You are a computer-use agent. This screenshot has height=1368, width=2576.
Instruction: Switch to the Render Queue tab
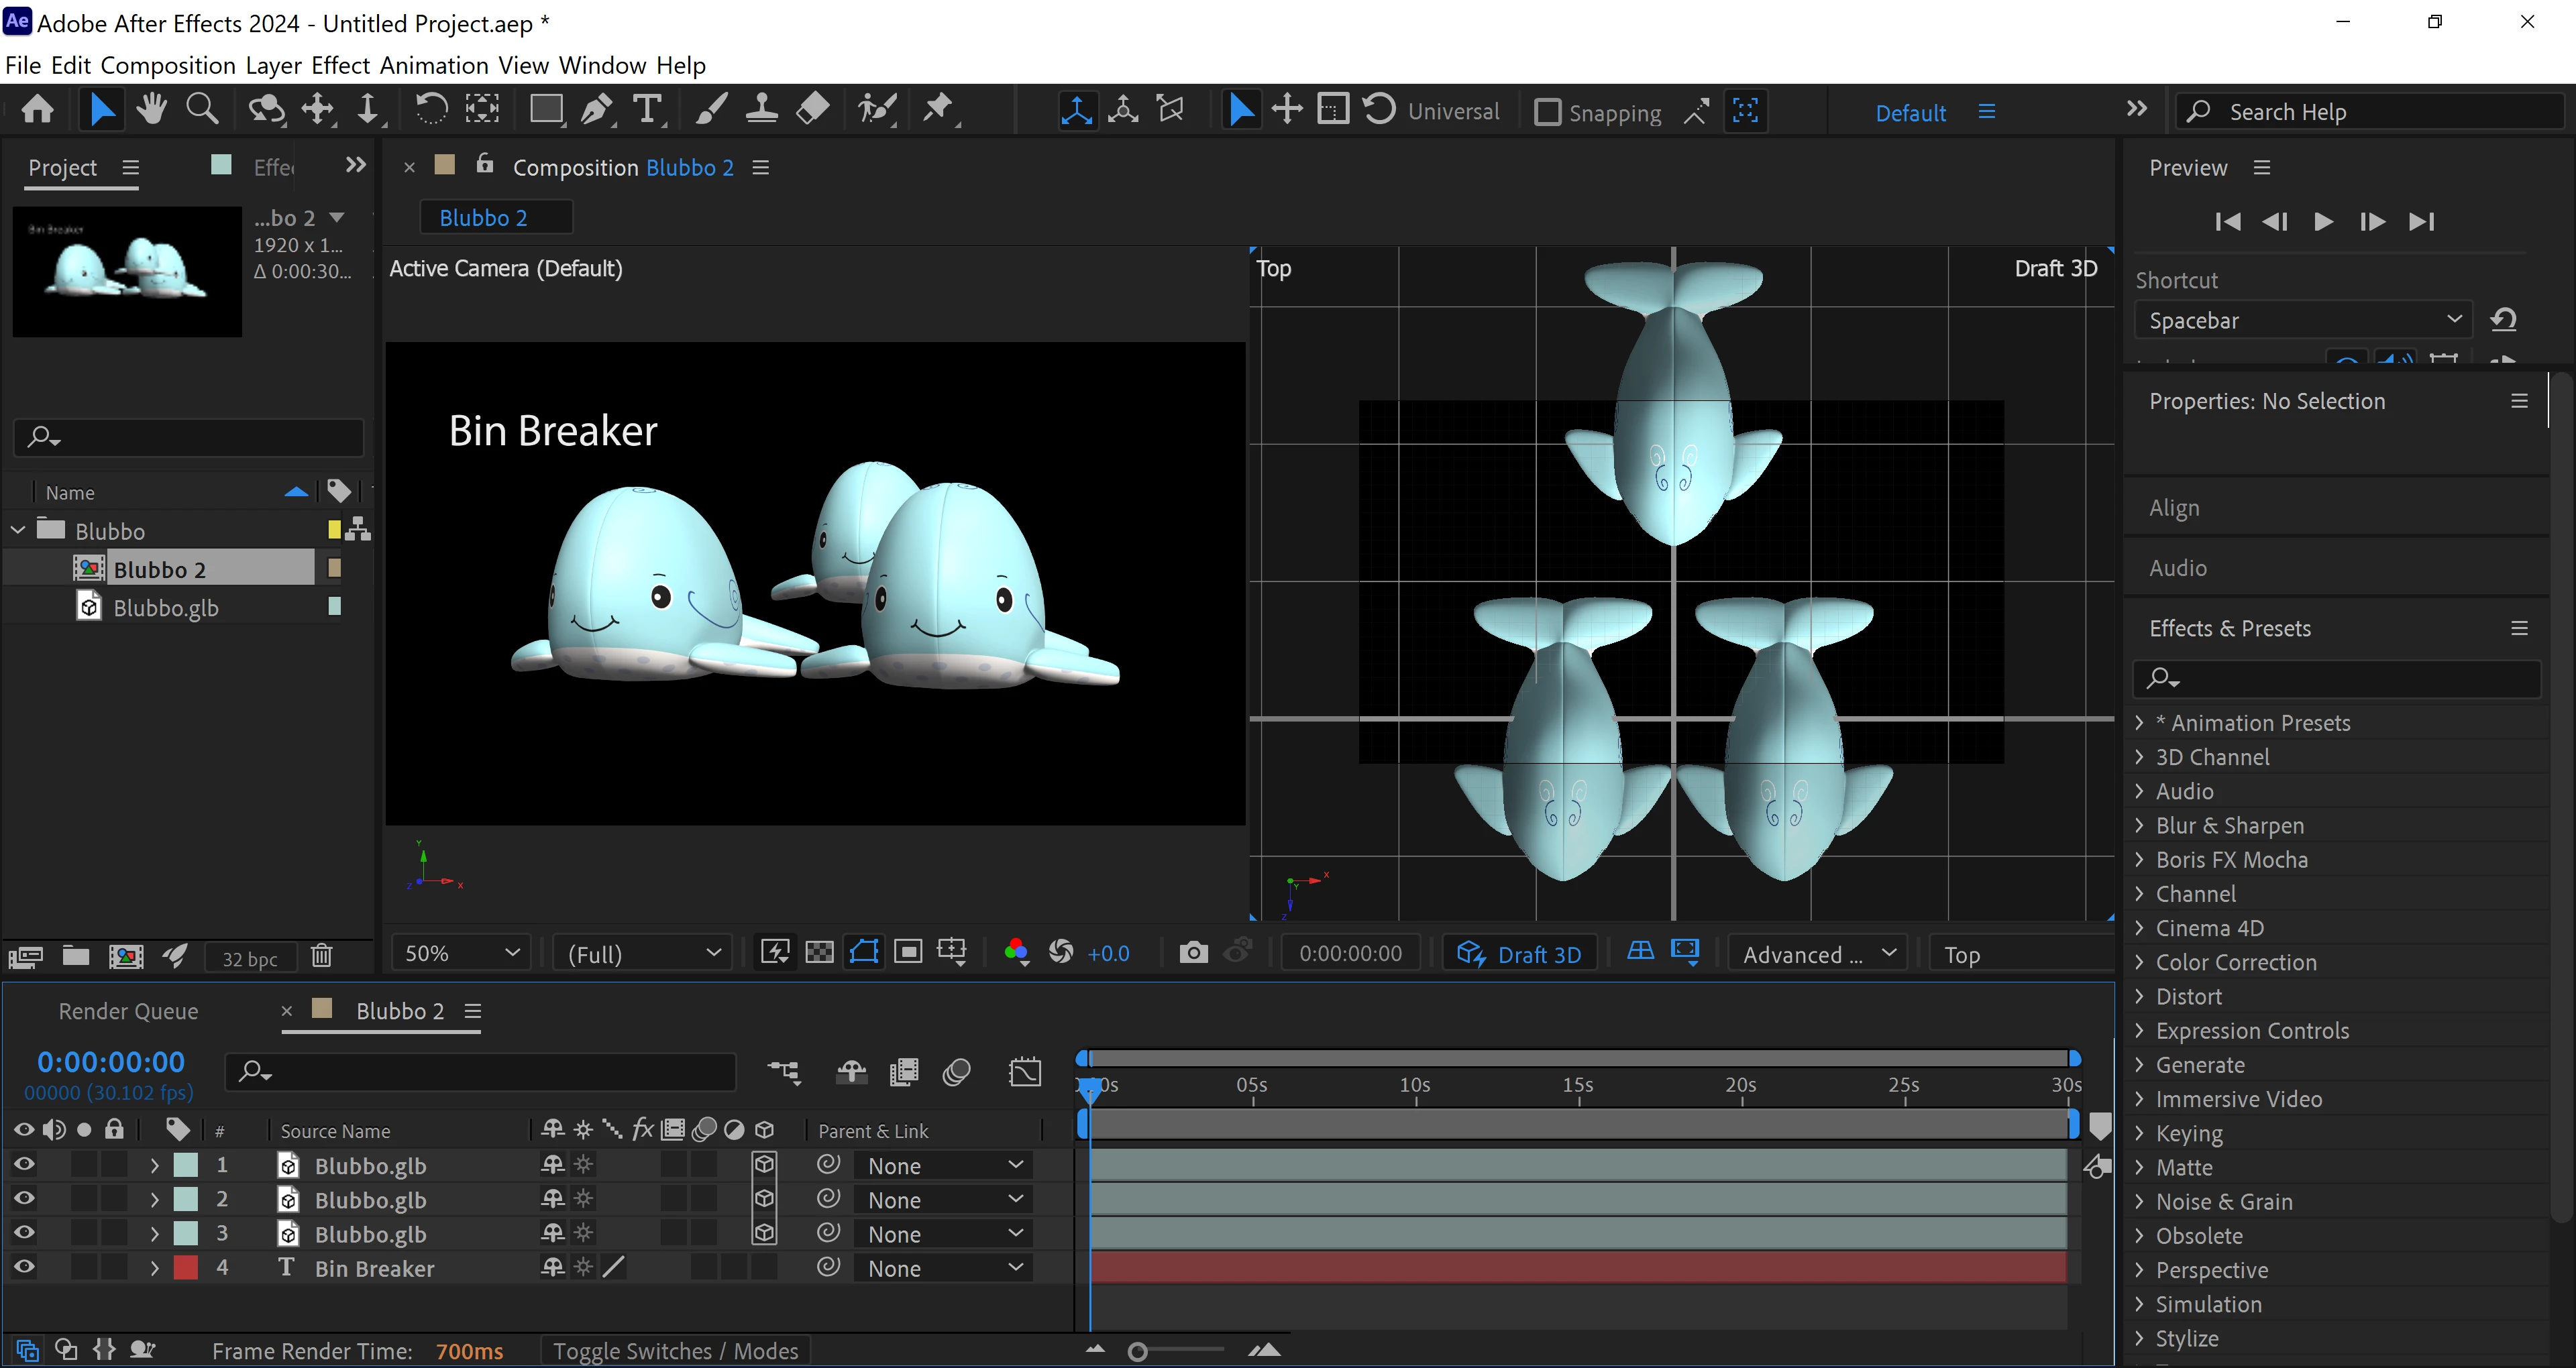128,1011
